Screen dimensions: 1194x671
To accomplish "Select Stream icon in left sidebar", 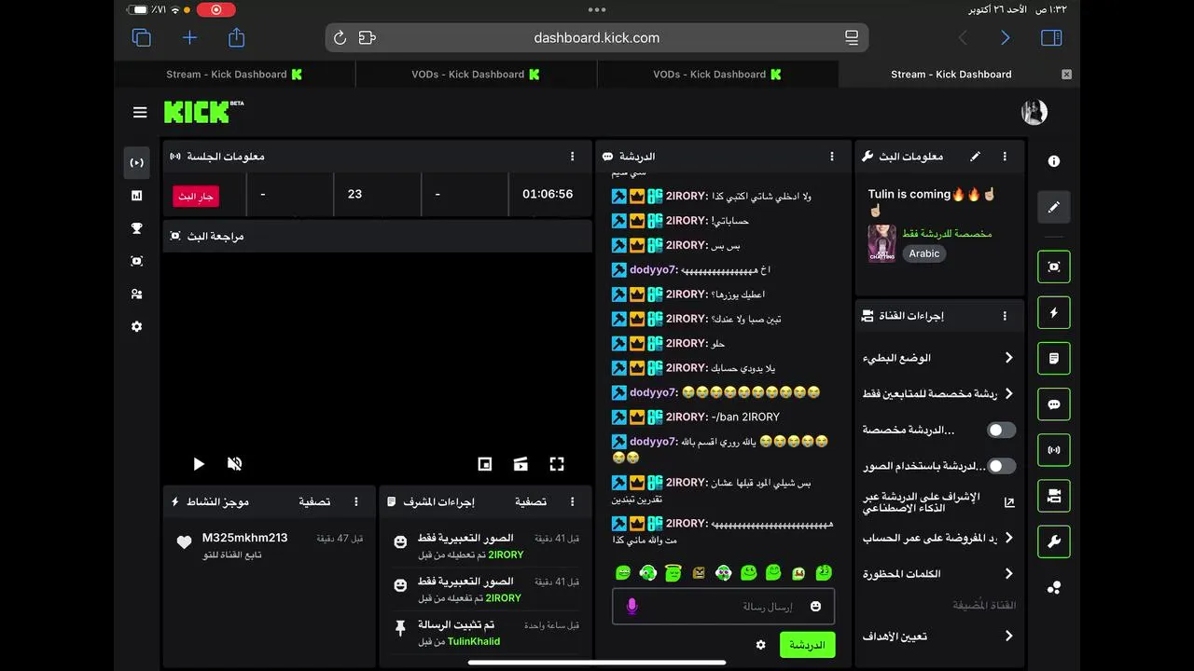I will (136, 162).
